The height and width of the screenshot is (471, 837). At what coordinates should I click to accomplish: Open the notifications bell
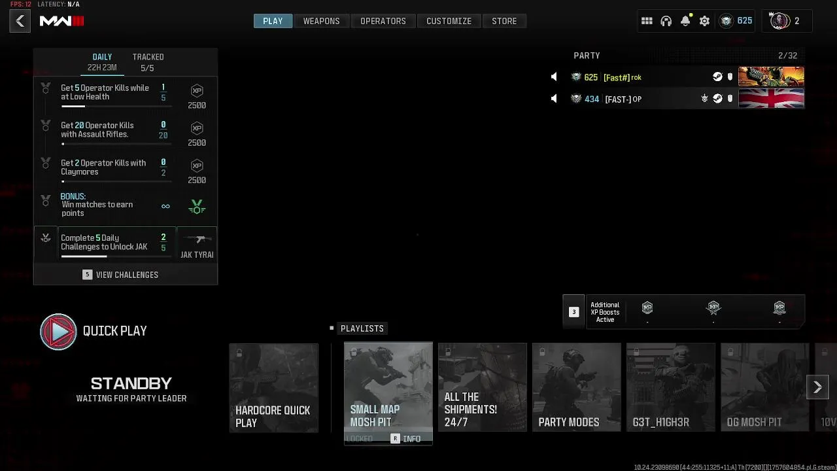(685, 21)
